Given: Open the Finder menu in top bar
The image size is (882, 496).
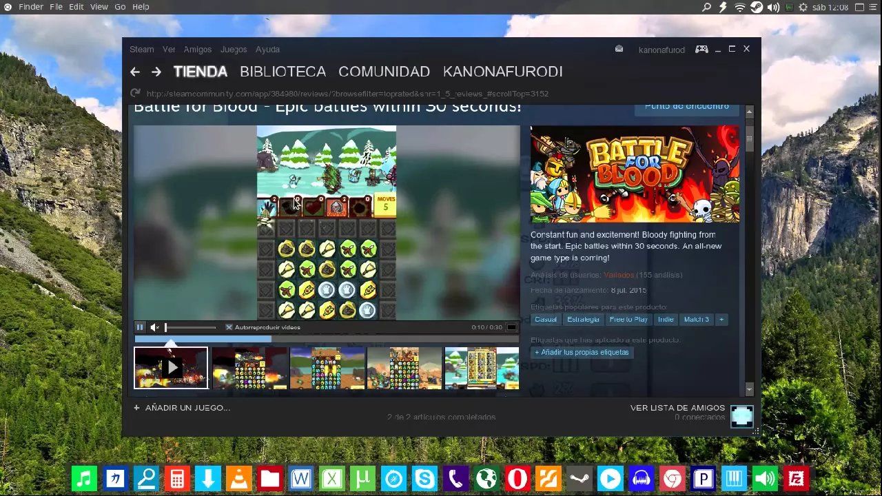Looking at the screenshot, I should (x=31, y=7).
